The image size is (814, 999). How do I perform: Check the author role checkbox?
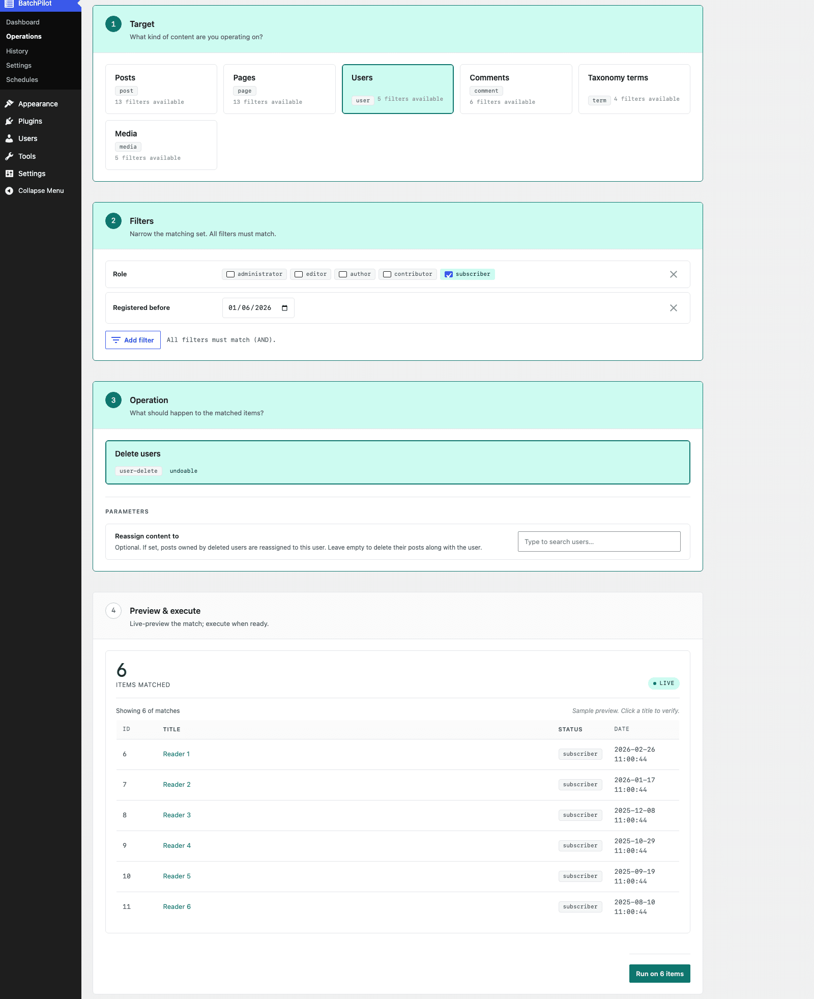click(343, 274)
